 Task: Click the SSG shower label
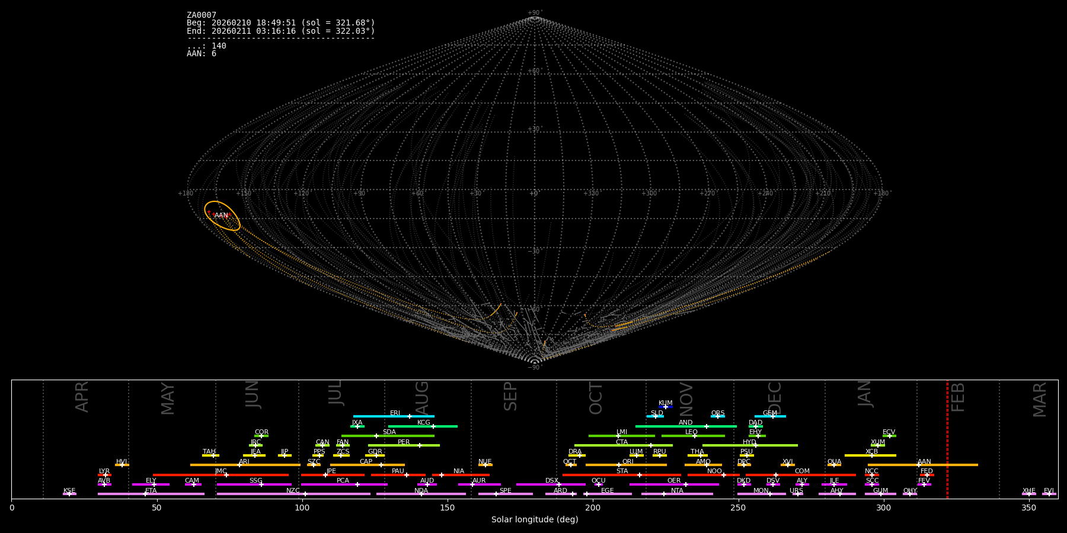256,481
